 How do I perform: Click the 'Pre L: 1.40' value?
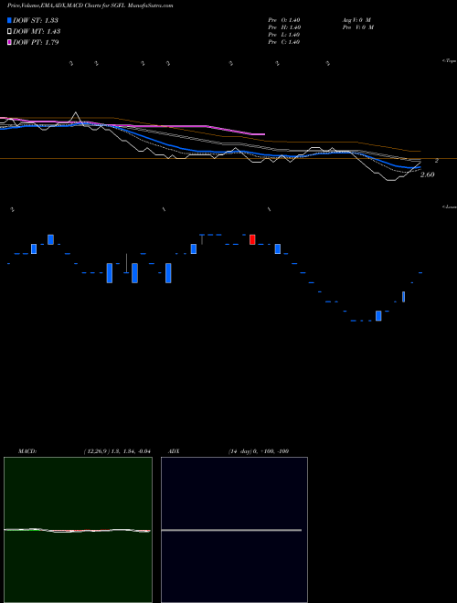click(x=284, y=35)
